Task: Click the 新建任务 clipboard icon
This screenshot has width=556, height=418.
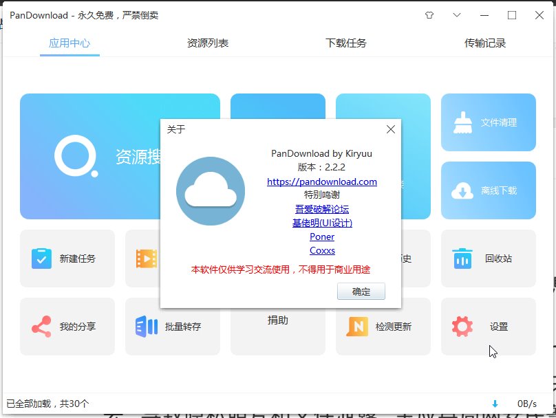Action: (x=41, y=258)
